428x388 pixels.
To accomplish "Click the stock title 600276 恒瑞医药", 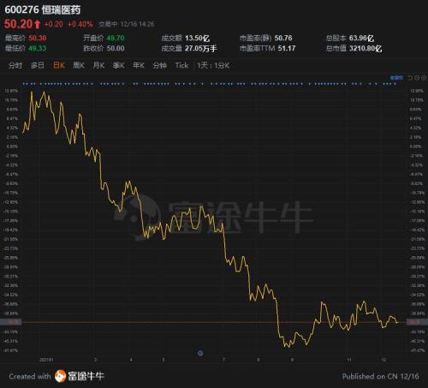I will [43, 9].
